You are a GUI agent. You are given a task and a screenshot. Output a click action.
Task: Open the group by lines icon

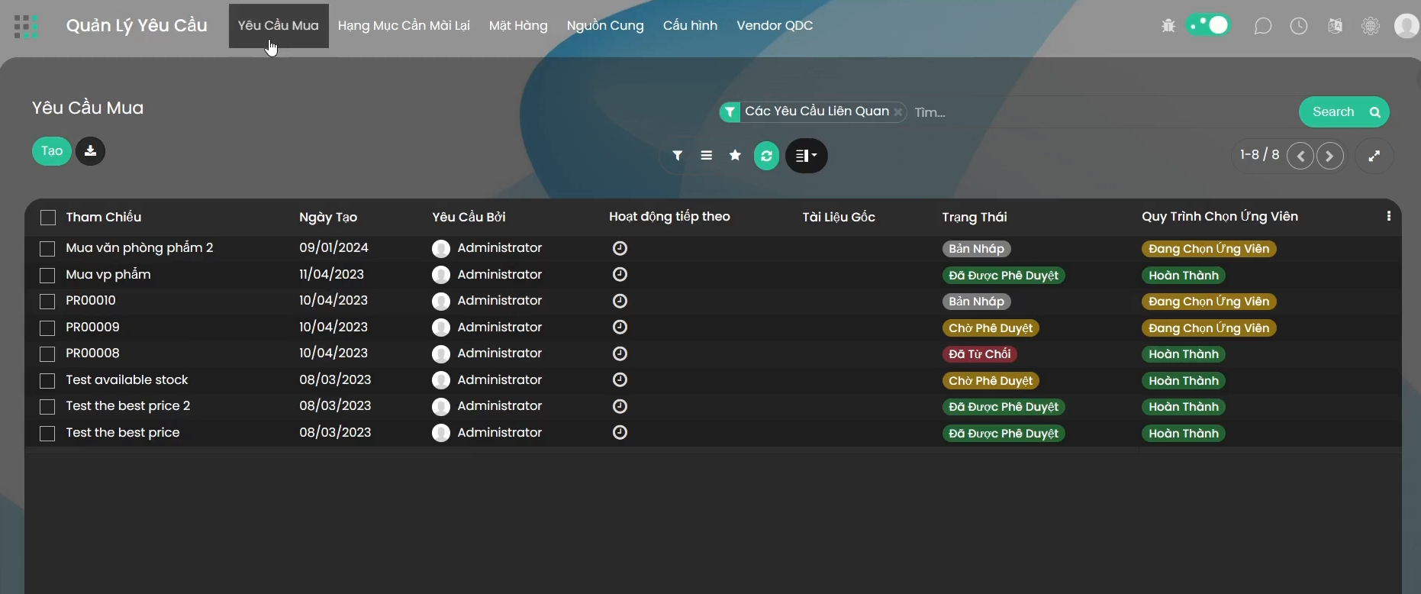[706, 156]
